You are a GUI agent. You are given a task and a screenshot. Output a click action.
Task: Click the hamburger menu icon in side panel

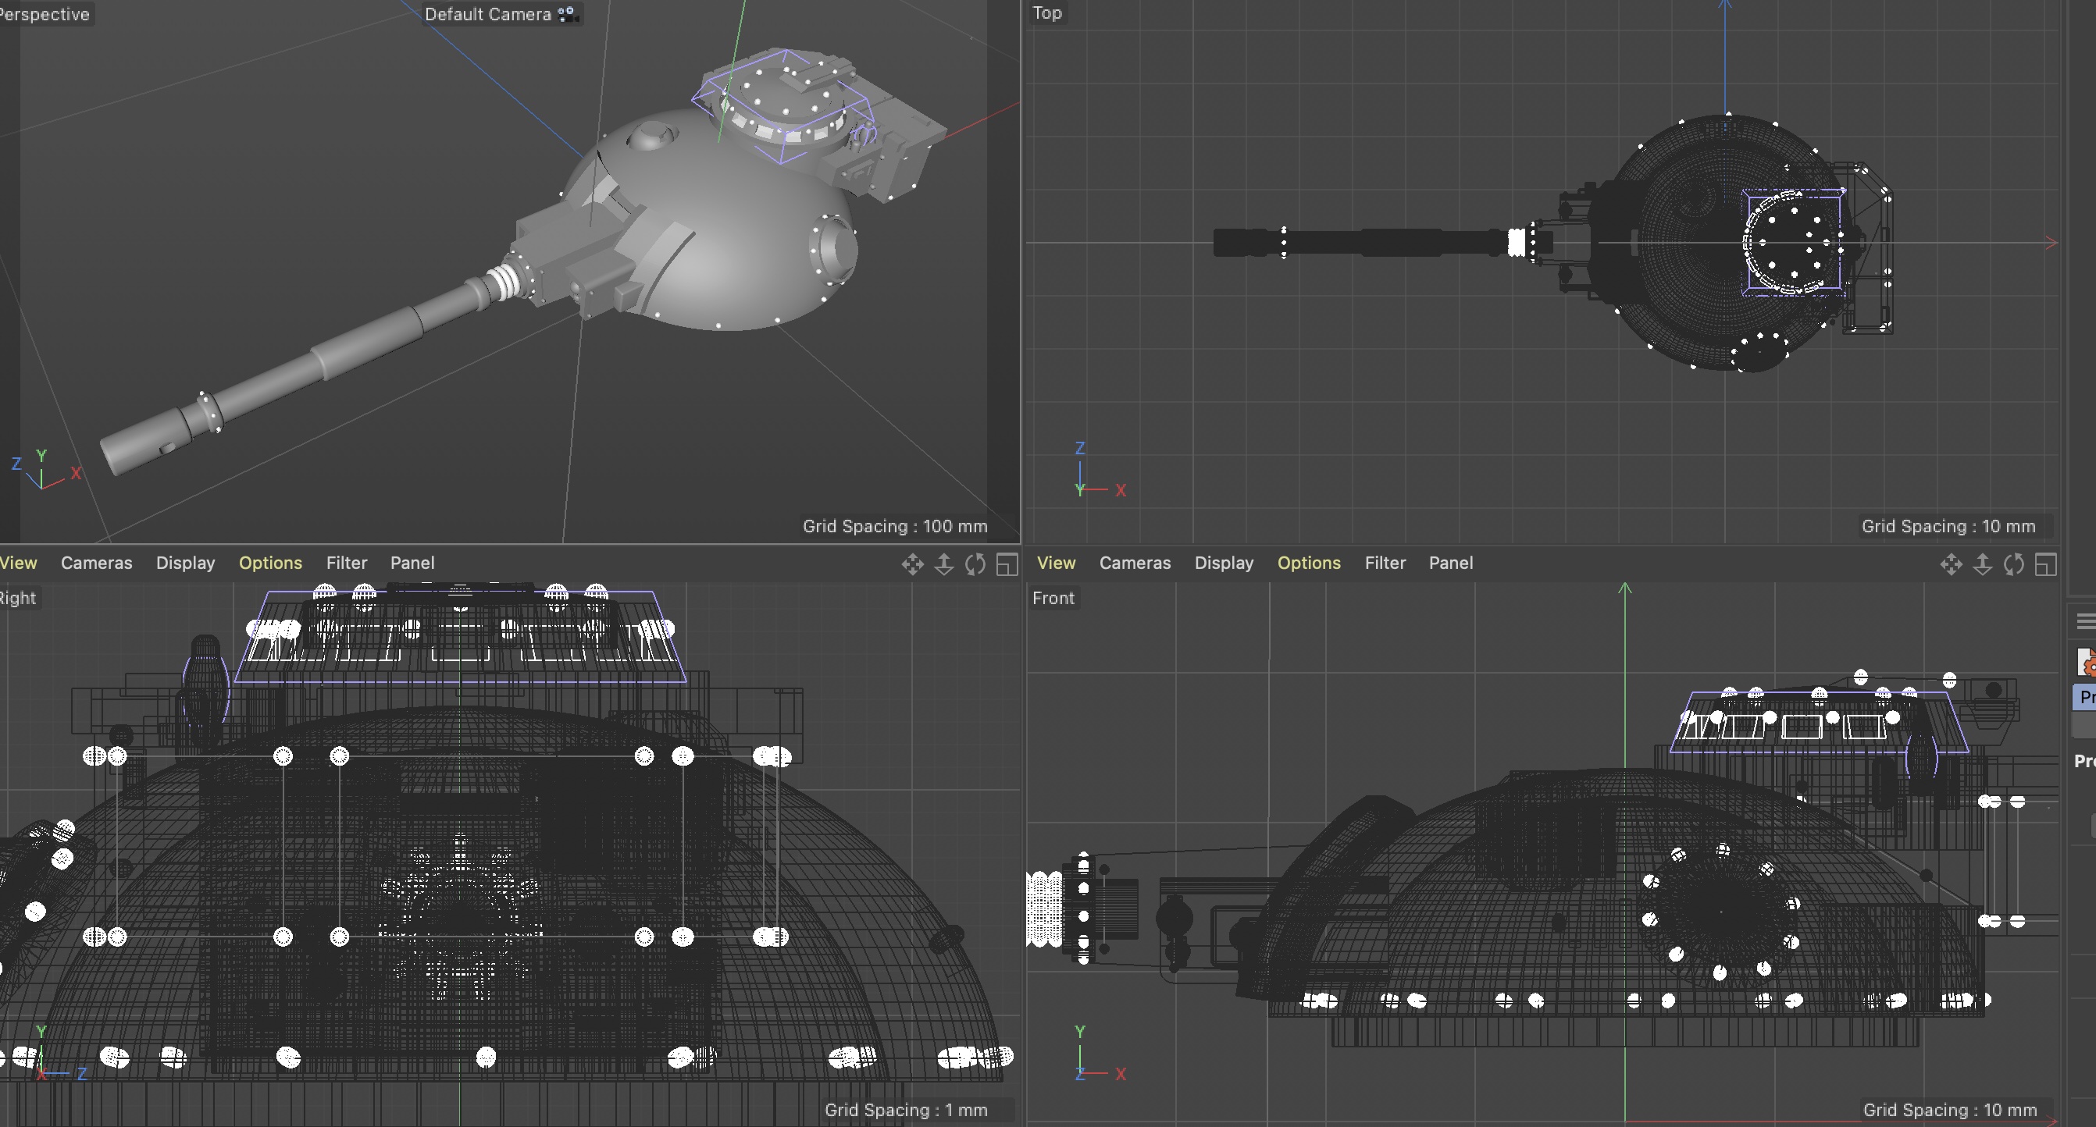click(2086, 621)
